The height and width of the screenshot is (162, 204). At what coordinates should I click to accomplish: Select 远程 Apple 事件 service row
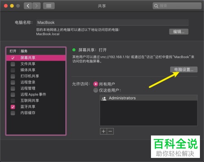pos(36,95)
